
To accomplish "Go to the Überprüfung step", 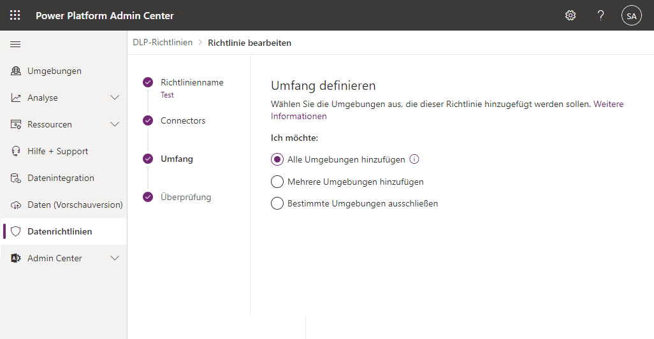I will pos(185,198).
